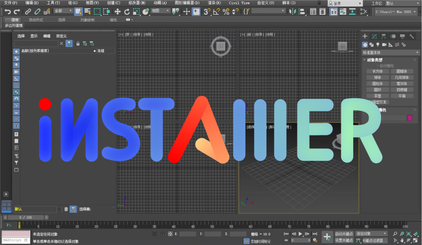
Task: Toggle the explorer display filter funnel
Action: [69, 44]
